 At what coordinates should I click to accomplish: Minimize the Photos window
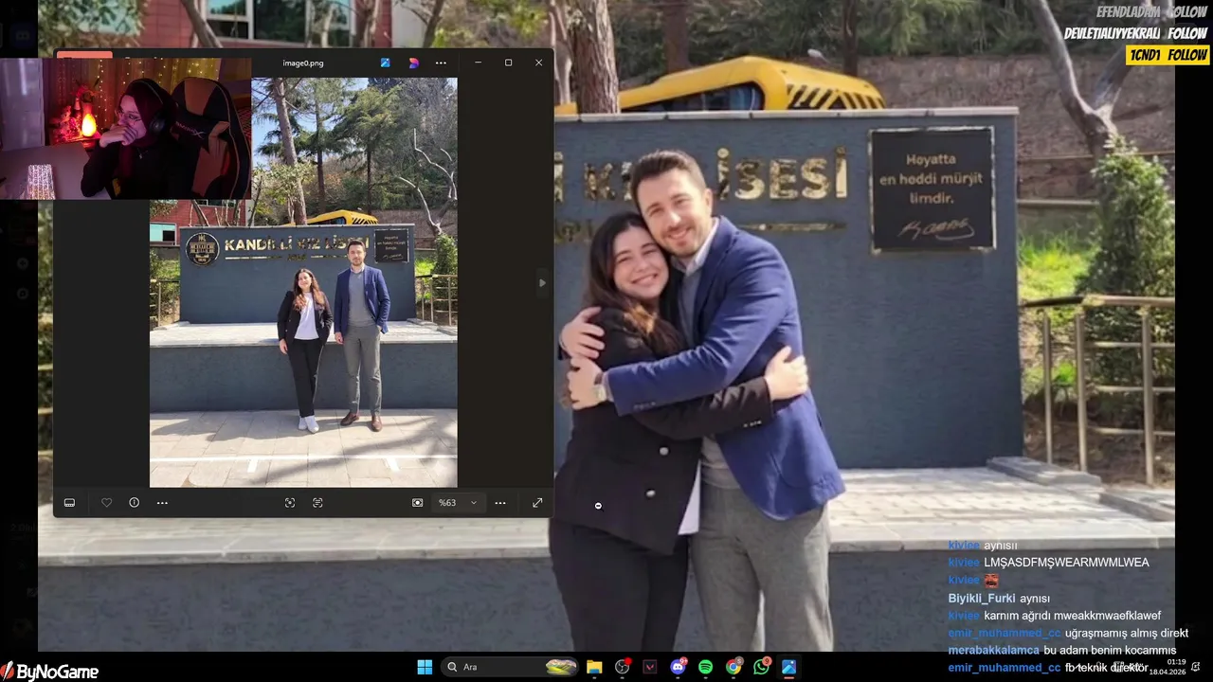tap(478, 63)
